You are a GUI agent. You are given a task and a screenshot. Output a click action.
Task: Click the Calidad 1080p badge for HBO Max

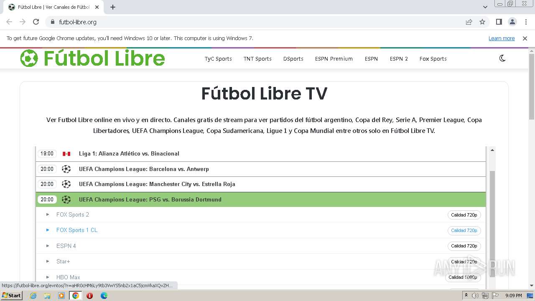click(x=463, y=277)
